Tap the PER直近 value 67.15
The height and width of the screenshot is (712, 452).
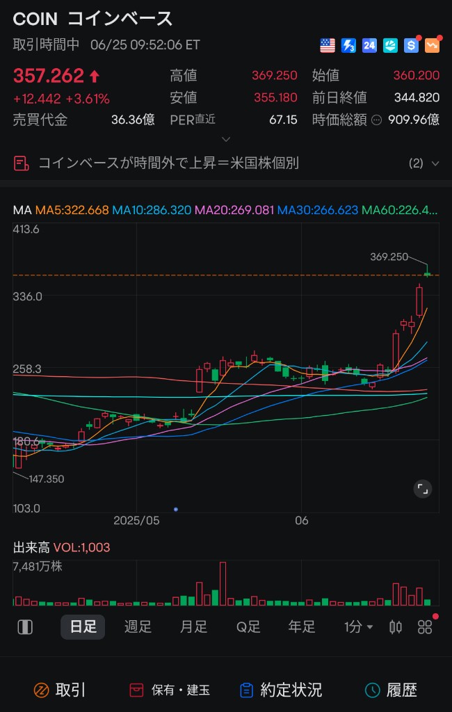pyautogui.click(x=283, y=120)
